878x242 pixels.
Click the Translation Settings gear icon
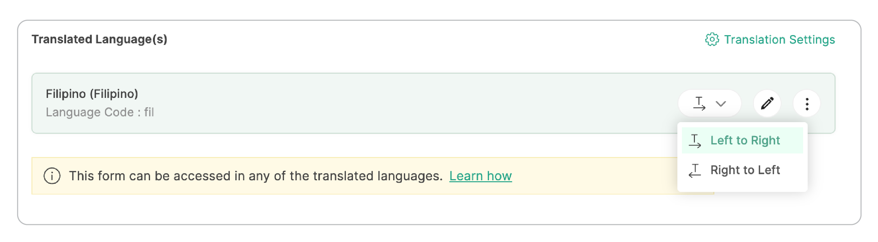coord(712,39)
